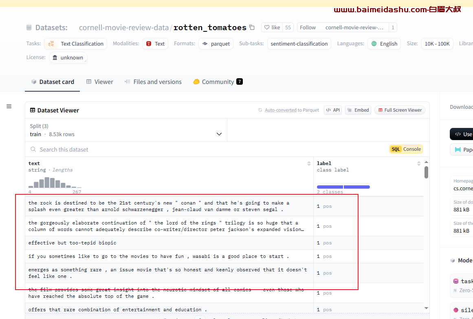Viewport: 473px width, 319px height.
Task: Select the Text modality tag
Action: [x=155, y=44]
